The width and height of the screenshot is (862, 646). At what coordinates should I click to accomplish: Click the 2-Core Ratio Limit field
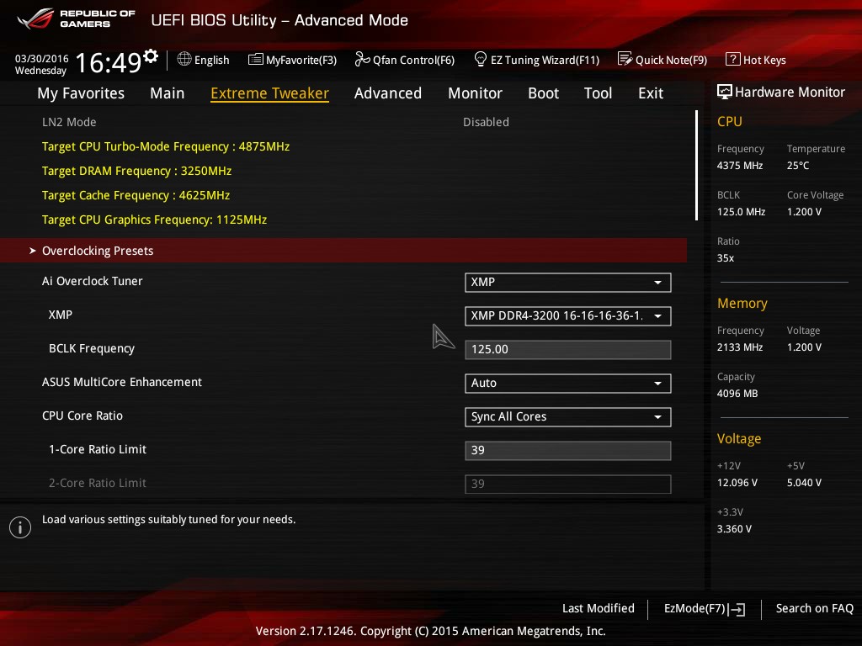point(568,484)
